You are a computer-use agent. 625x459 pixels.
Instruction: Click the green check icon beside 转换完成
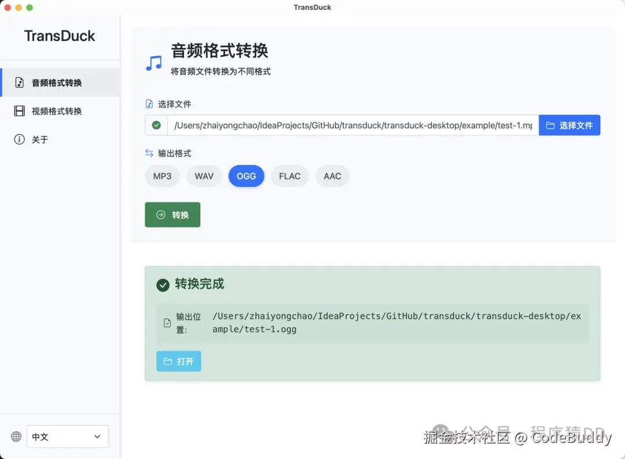coord(163,285)
